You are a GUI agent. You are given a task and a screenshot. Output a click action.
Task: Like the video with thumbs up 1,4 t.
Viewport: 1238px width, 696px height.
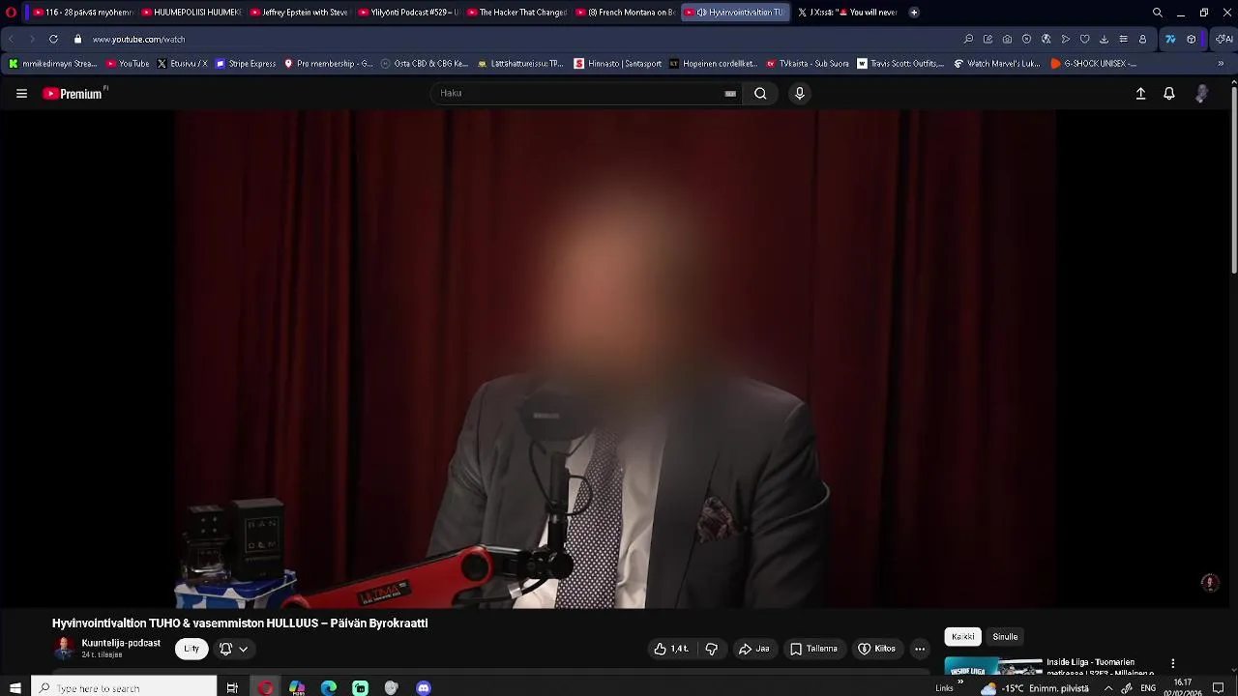coord(671,649)
